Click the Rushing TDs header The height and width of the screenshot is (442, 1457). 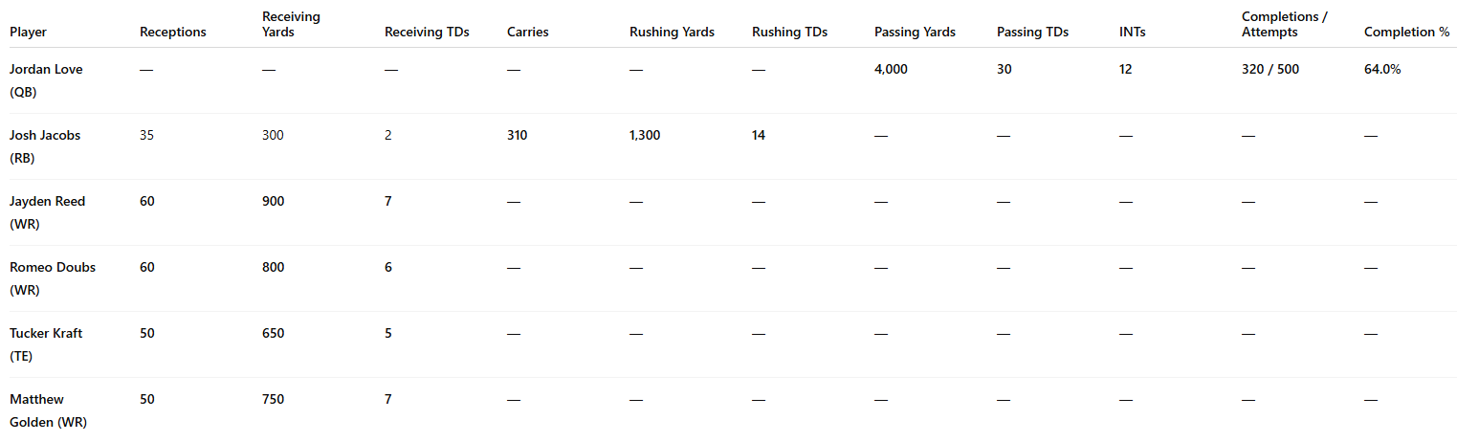790,33
